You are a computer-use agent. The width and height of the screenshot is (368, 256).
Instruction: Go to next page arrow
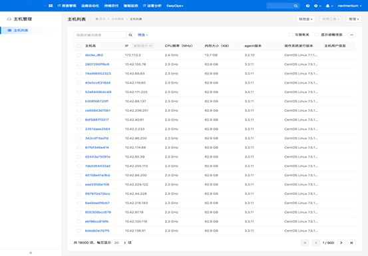[341, 243]
